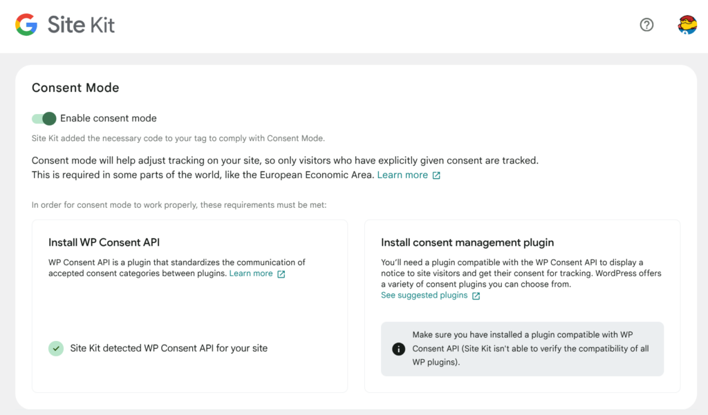Image resolution: width=708 pixels, height=415 pixels.
Task: Click the Site Kit title text
Action: 81,24
